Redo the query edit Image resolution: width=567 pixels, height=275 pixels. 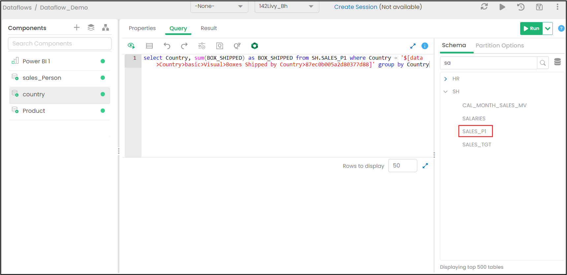184,46
